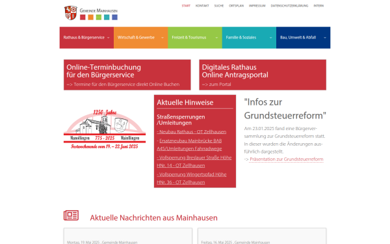Open Neubau Rathaus - OT Zellhausen link

tap(192, 131)
